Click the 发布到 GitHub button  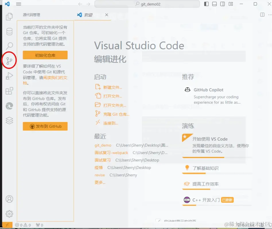point(45,126)
